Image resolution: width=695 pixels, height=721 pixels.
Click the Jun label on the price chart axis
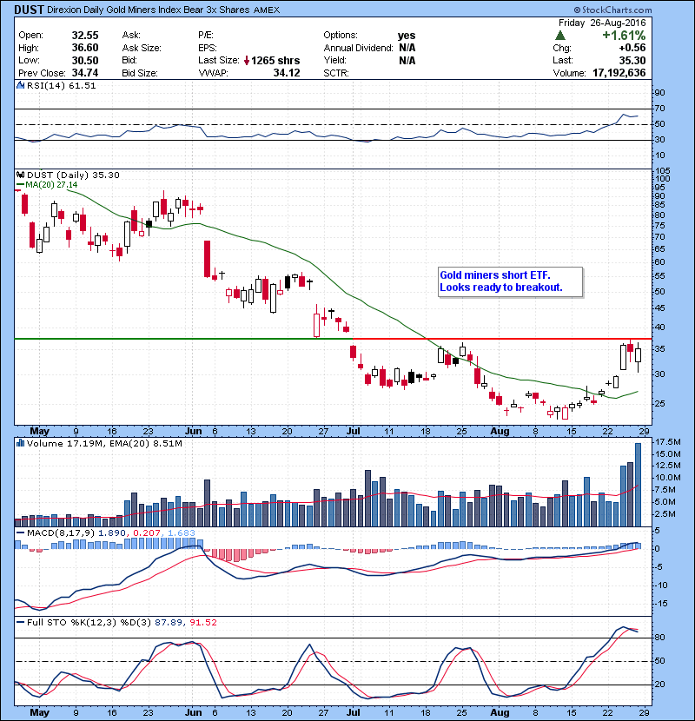coord(193,431)
